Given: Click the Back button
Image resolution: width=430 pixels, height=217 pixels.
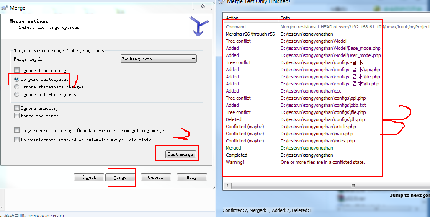Looking at the screenshot, I should [89, 178].
